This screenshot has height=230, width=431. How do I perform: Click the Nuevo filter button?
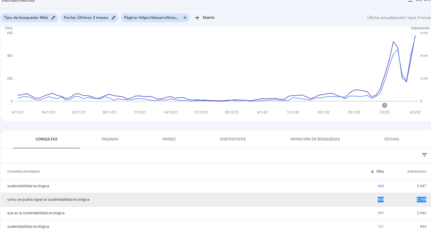point(208,18)
